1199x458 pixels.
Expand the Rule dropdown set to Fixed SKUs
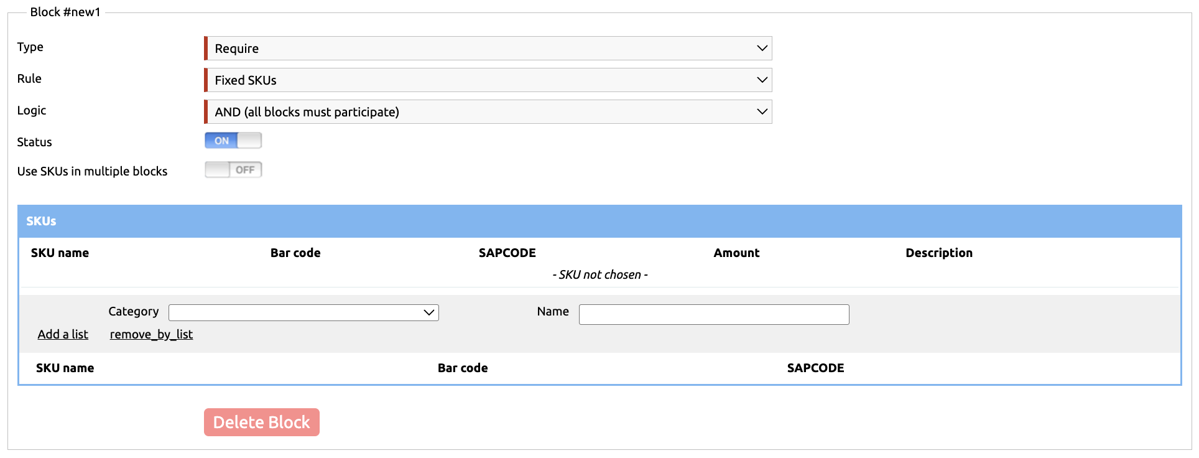coord(488,80)
